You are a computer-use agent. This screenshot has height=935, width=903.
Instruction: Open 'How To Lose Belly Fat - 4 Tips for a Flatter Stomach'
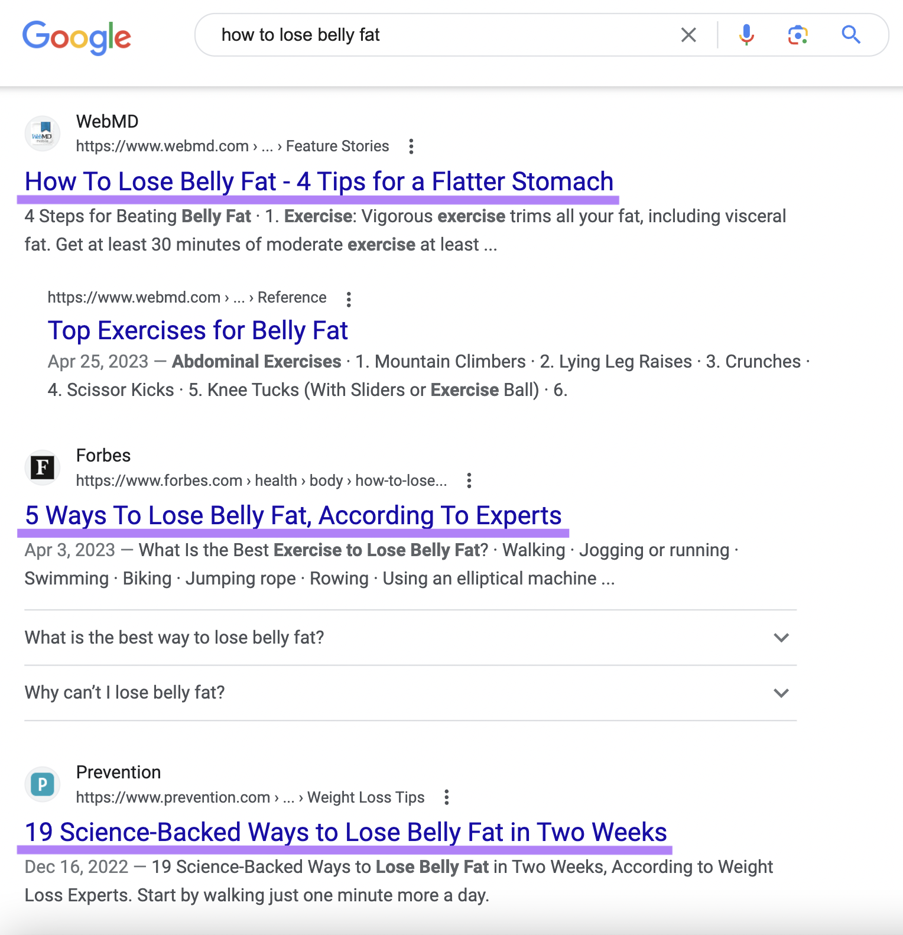319,181
